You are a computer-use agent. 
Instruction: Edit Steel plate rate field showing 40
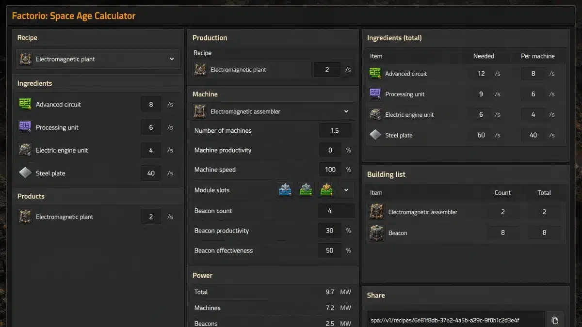tap(151, 173)
